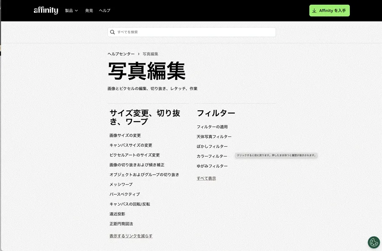Image resolution: width=382 pixels, height=251 pixels.
Task: Open ぼかしフィルター article
Action: 212,146
